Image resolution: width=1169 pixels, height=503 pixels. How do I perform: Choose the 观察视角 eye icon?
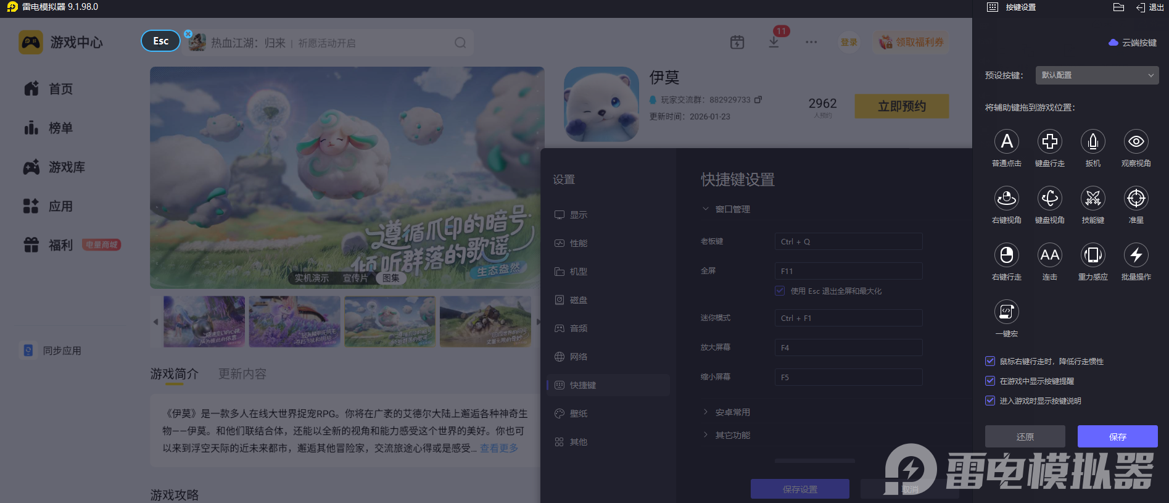pyautogui.click(x=1136, y=141)
